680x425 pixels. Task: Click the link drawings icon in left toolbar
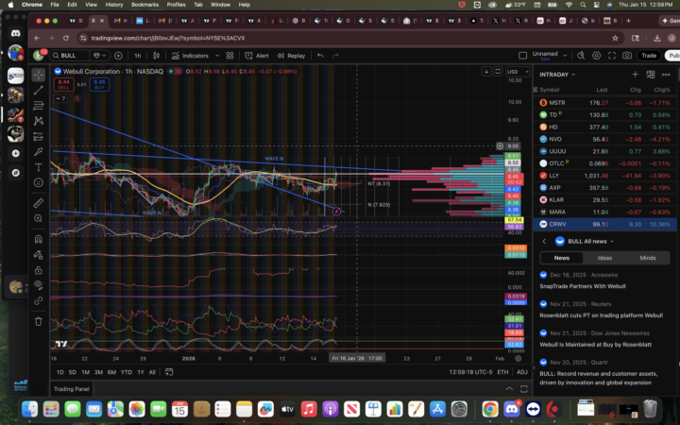coord(38,300)
